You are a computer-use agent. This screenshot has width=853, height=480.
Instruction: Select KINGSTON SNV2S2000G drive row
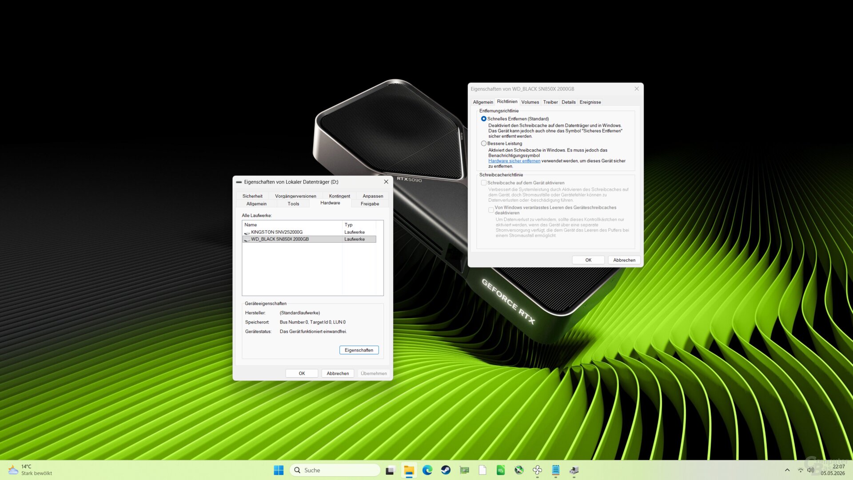(x=309, y=232)
